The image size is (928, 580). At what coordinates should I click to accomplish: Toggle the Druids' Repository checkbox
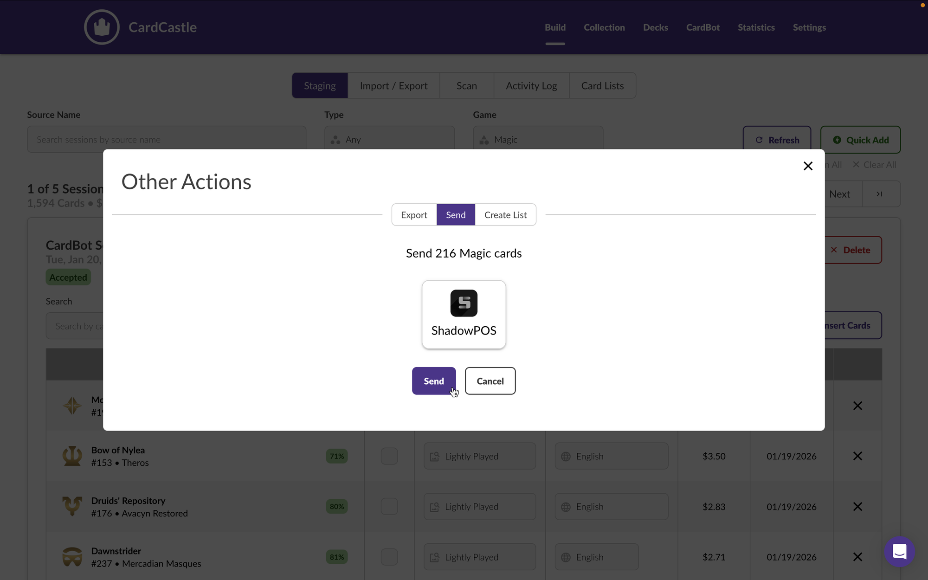click(389, 507)
